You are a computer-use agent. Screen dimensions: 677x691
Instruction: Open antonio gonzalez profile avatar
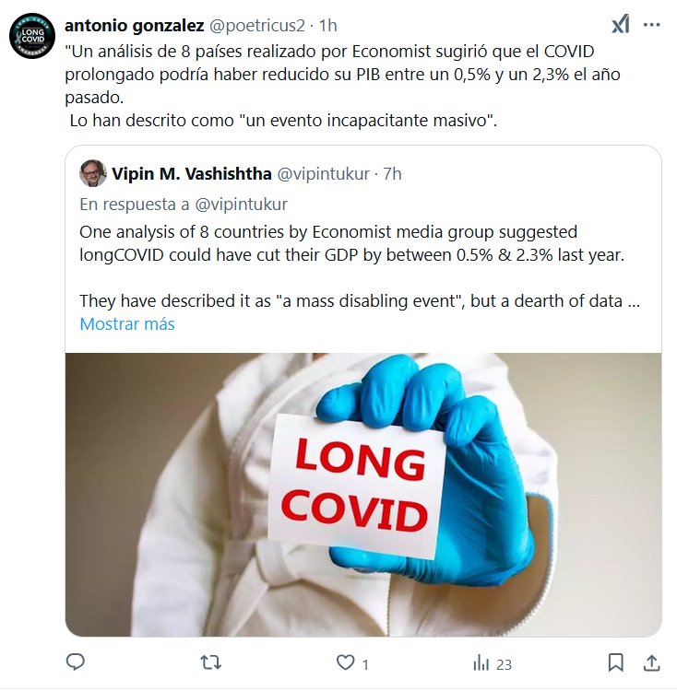pyautogui.click(x=32, y=36)
